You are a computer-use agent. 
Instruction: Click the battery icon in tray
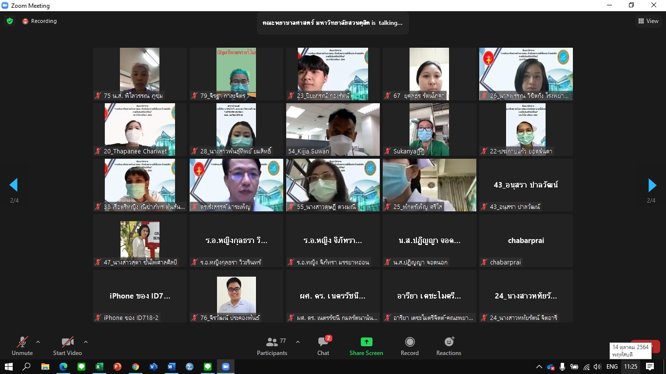(574, 367)
